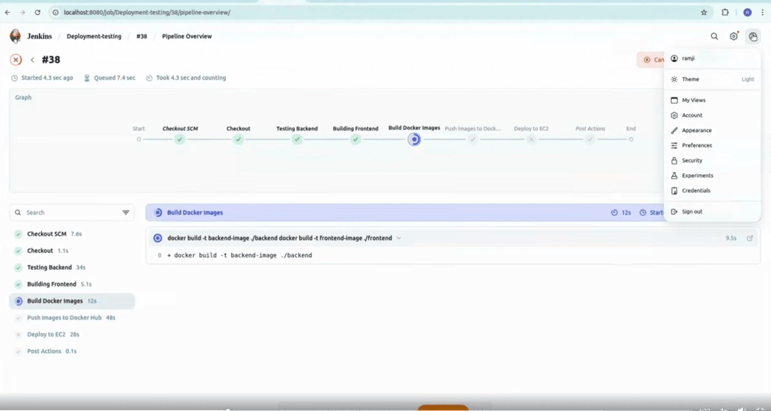Click the Build Docker Images node in graph
This screenshot has width=771, height=411.
point(414,139)
